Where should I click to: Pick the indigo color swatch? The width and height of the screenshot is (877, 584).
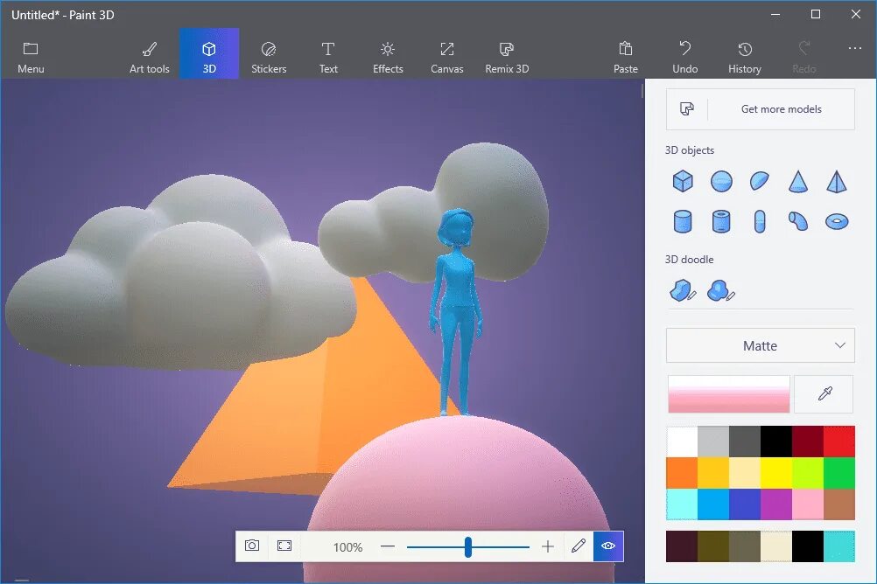[x=745, y=504]
